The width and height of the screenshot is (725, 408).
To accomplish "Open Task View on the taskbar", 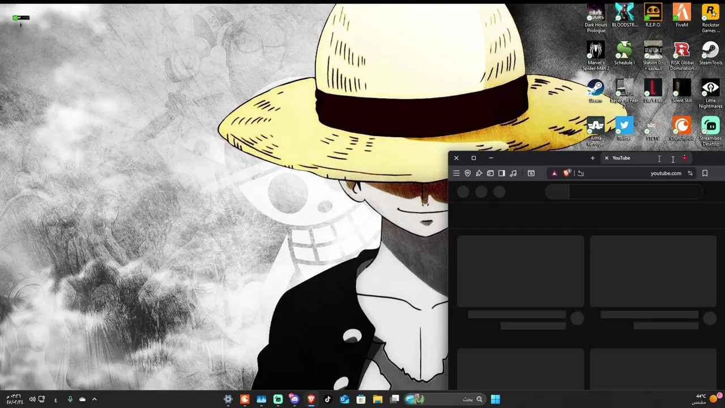I will [395, 399].
